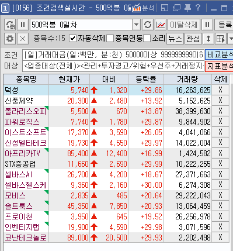This screenshot has height=251, width=233.
Task: Delete the 코난테크놀로 row with its X
Action: click(x=220, y=238)
